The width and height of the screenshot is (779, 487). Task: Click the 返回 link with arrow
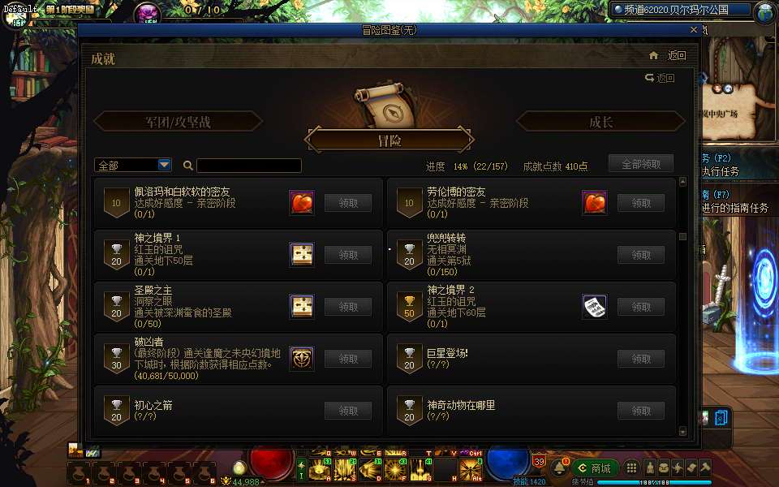pyautogui.click(x=660, y=78)
